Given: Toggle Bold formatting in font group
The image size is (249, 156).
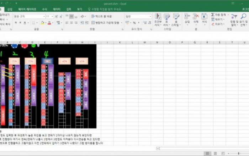Looking at the screenshot, I should coord(16,23).
